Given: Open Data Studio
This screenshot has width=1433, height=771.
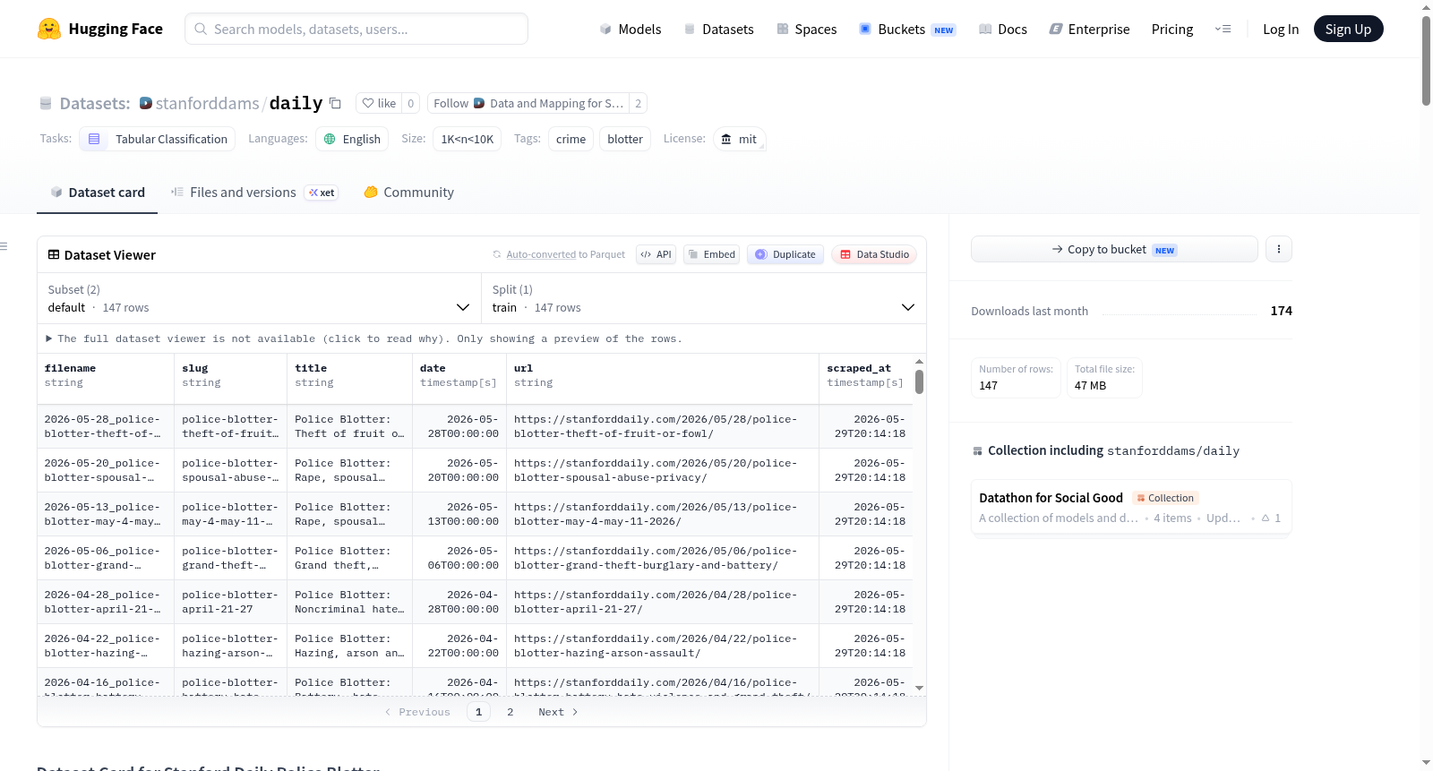Looking at the screenshot, I should click(x=874, y=254).
